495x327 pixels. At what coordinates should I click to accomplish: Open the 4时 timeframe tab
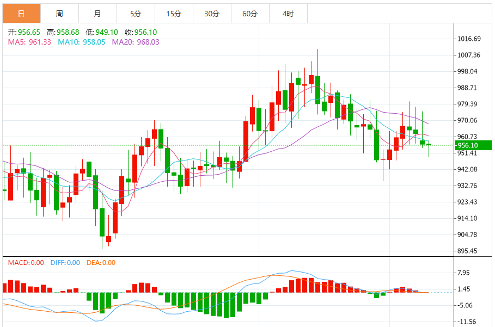[x=288, y=14]
